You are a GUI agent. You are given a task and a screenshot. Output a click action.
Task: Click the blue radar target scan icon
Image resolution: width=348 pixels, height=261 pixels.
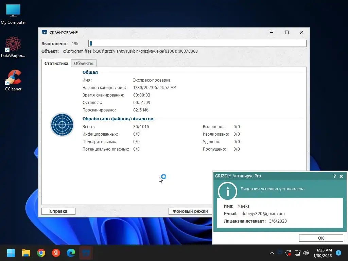pos(62,124)
